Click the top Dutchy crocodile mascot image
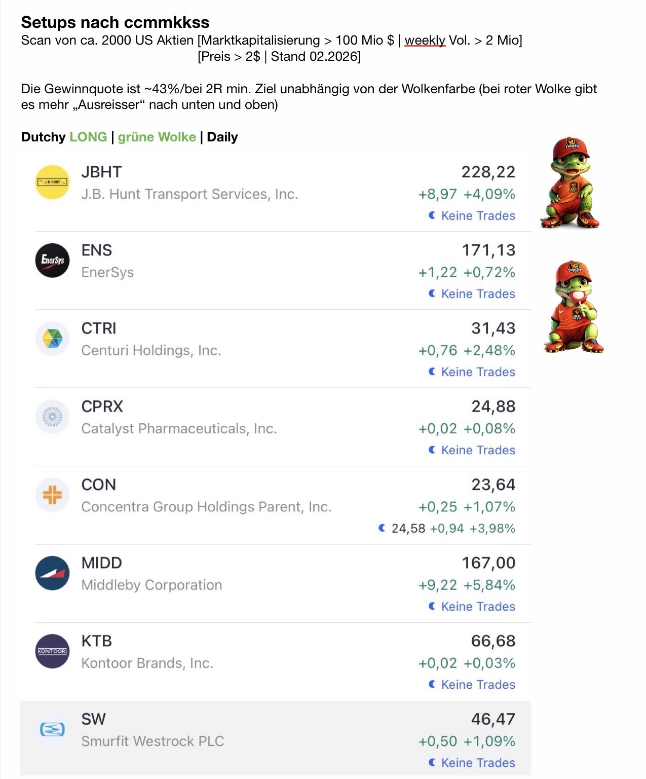This screenshot has height=779, width=646. coord(570,182)
